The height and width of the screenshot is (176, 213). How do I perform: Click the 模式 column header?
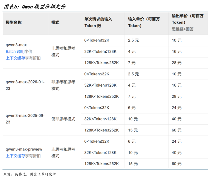coord(55,22)
